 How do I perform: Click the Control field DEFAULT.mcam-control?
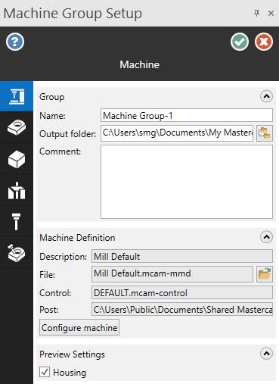[x=182, y=292]
